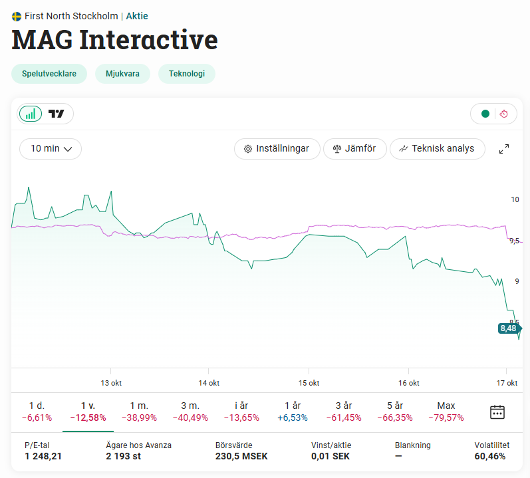The width and height of the screenshot is (530, 478).
Task: Click the Blankning label
Action: tap(413, 445)
